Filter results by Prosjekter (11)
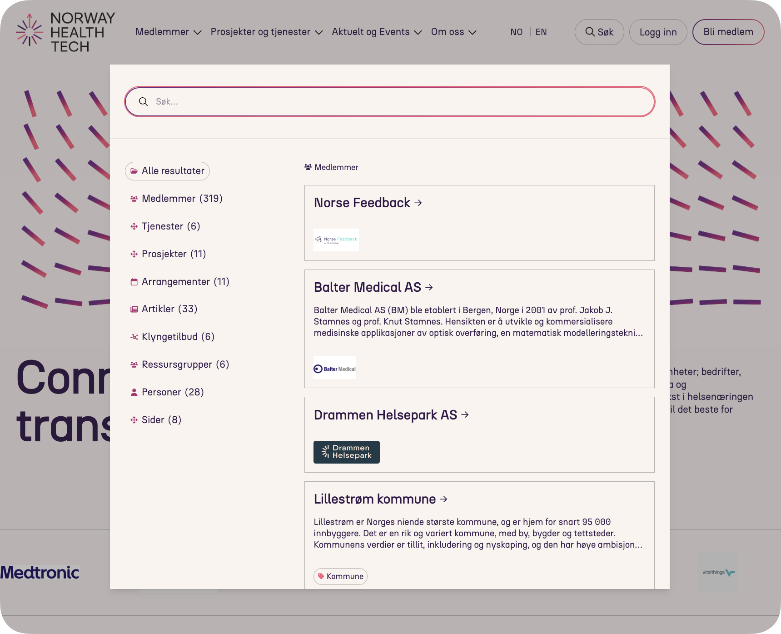781x634 pixels. (x=168, y=254)
